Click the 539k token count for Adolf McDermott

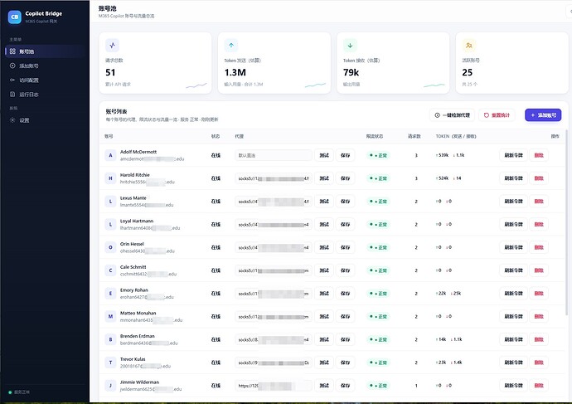[x=442, y=155]
